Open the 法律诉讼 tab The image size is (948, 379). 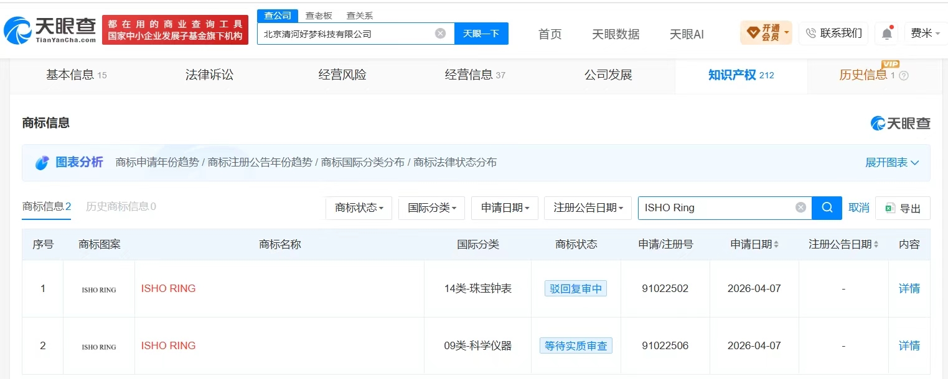(209, 75)
